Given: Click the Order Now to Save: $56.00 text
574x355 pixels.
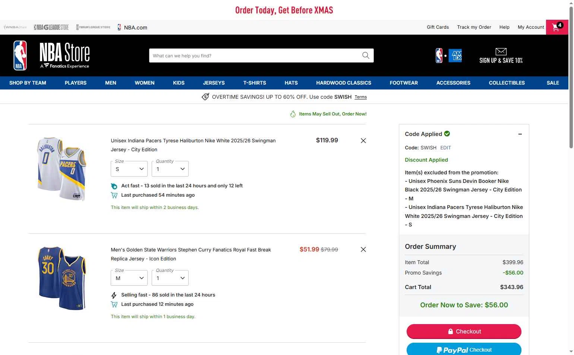Looking at the screenshot, I should (464, 305).
